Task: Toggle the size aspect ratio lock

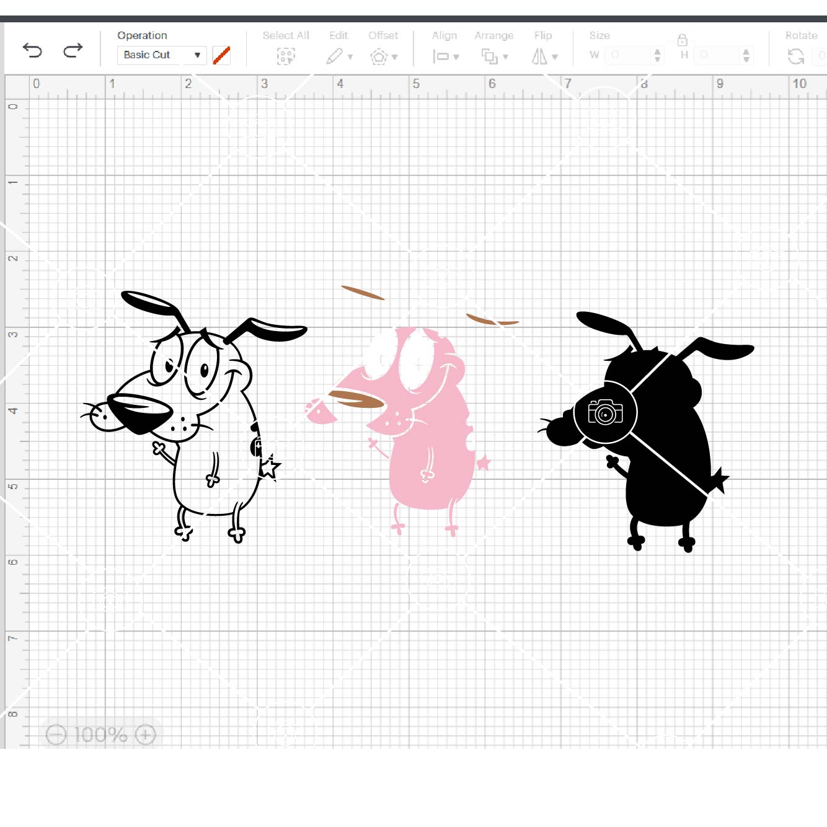Action: point(682,40)
